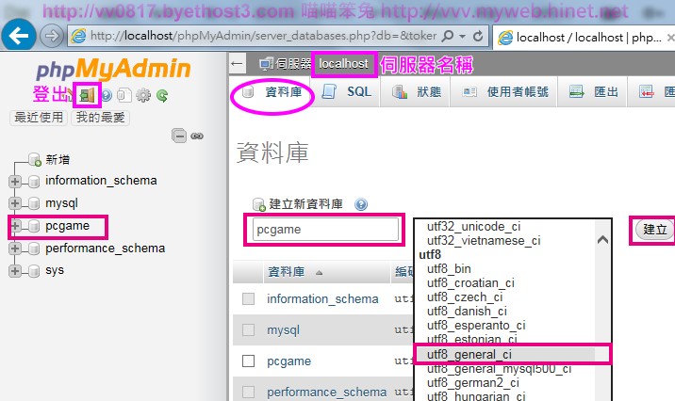675x401 pixels.
Task: Expand the performance_schema tree node
Action: pos(15,249)
